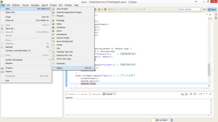Viewport: 218px width, 122px height.
Task: Click the Search flashlight toolbar icon
Action: [x=109, y=9]
